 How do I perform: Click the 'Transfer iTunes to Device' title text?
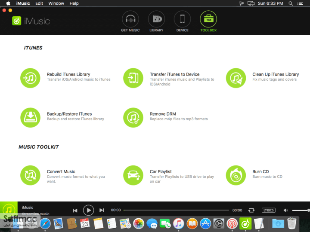[x=174, y=74]
